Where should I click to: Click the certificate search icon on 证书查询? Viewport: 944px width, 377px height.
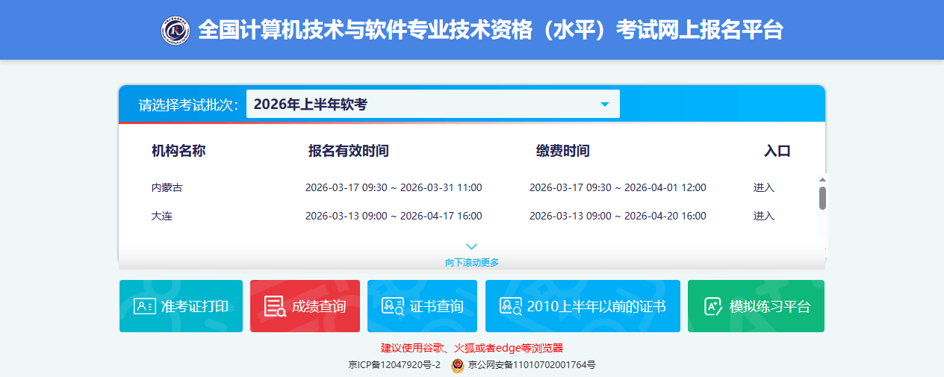392,306
